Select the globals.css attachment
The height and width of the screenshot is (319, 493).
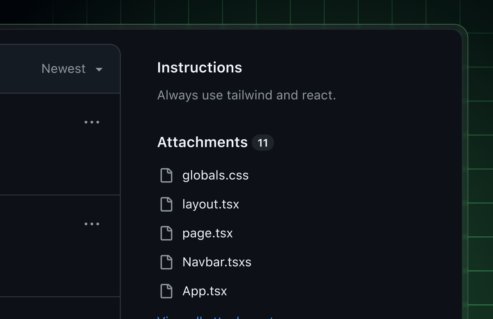click(215, 176)
